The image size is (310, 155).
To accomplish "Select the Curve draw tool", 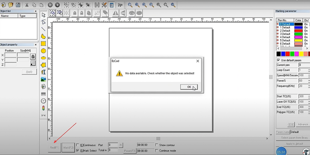I will click(44, 36).
